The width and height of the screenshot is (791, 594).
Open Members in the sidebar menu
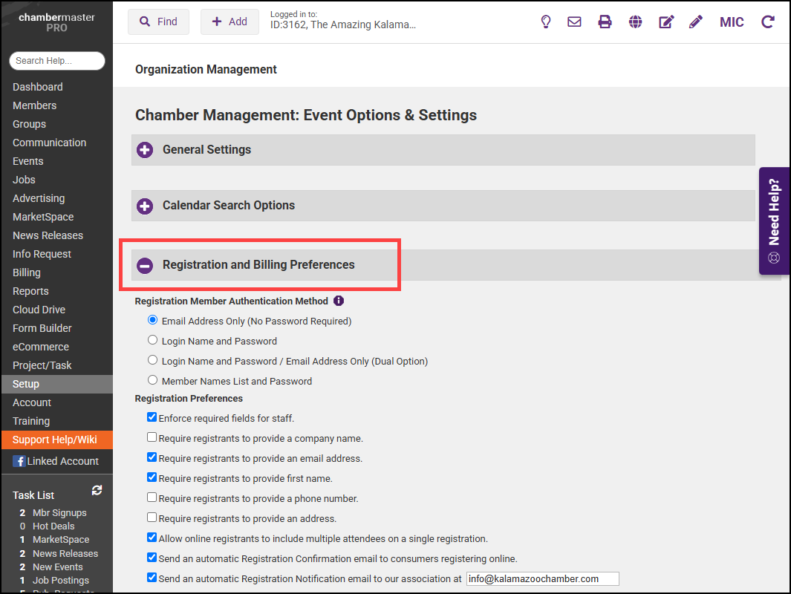(34, 105)
